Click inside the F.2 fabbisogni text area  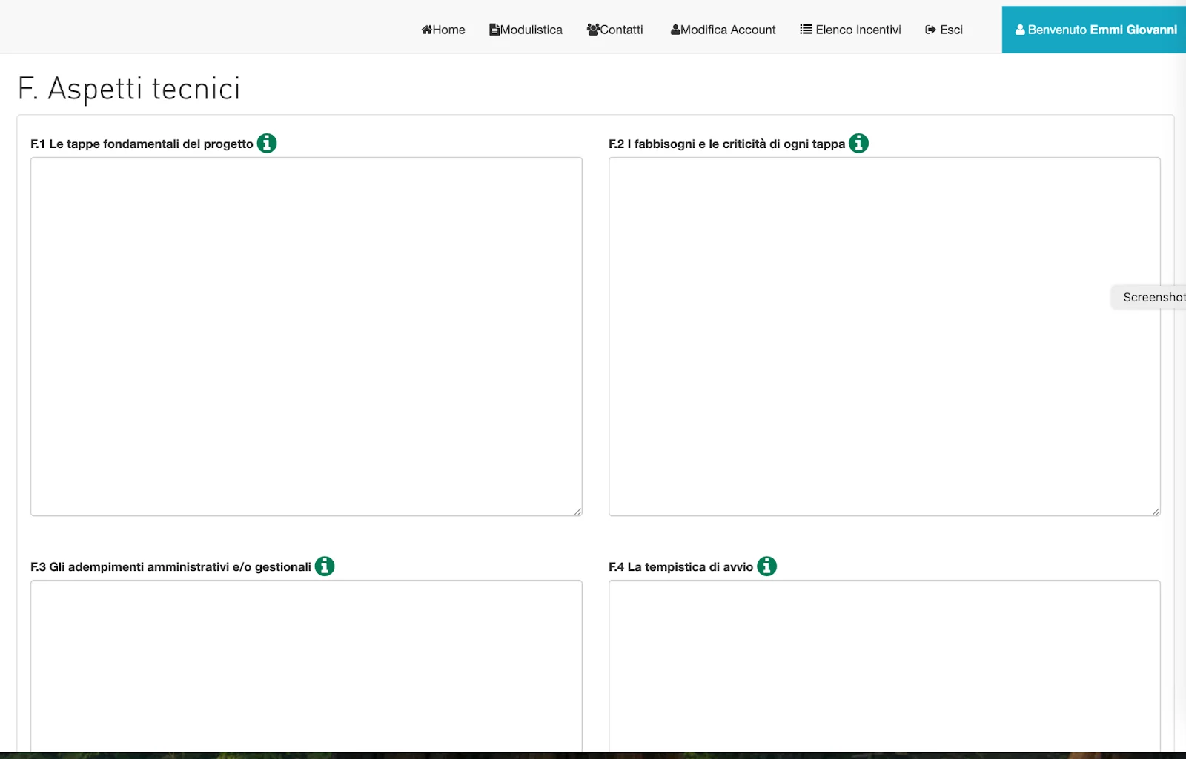coord(884,336)
